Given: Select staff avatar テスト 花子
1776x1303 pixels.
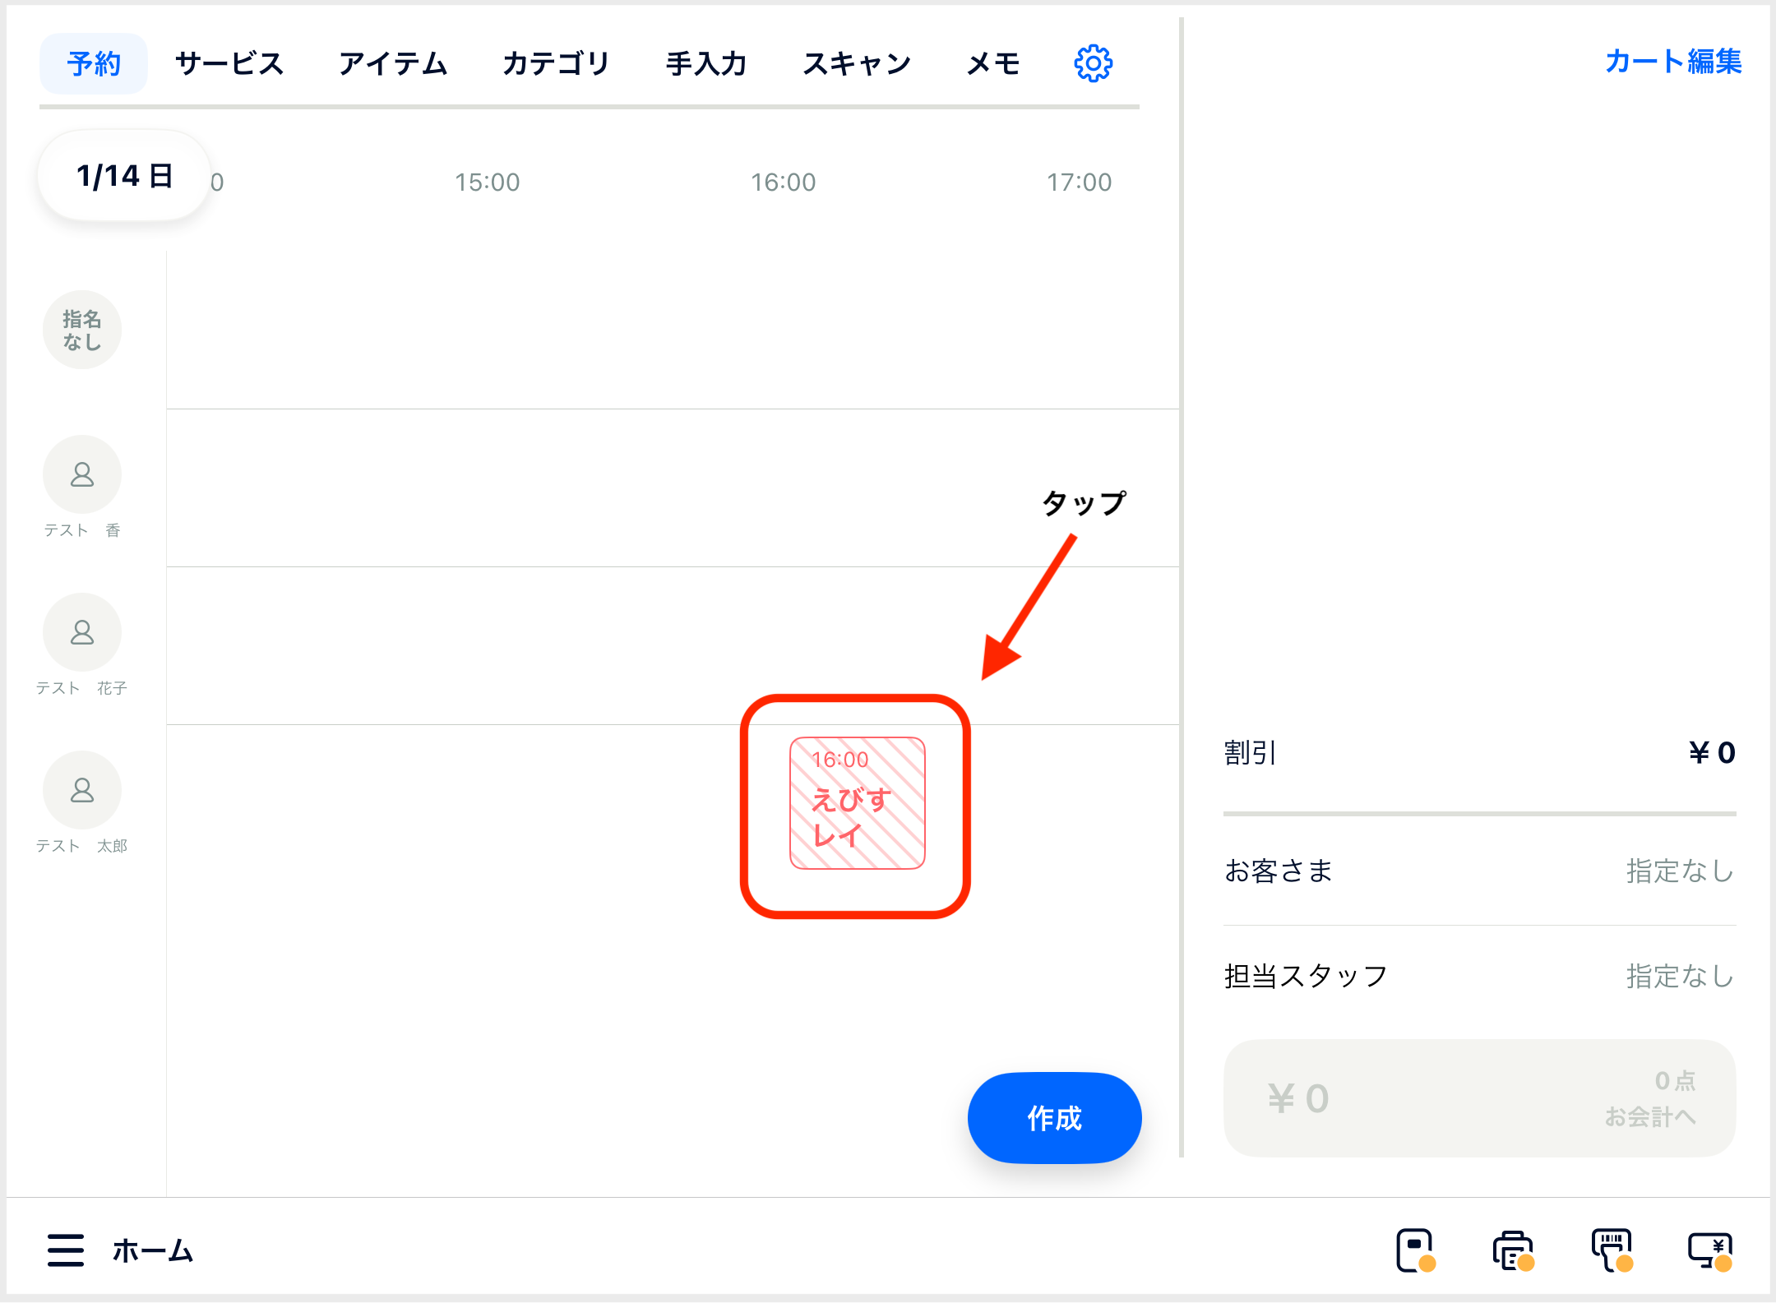Looking at the screenshot, I should tap(82, 633).
